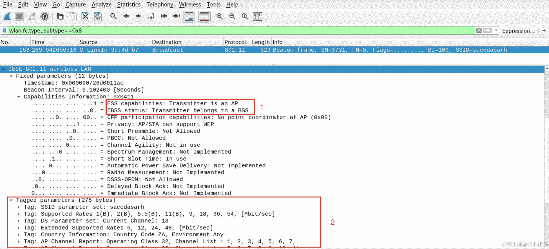Toggle packet list colorization

tap(204, 17)
